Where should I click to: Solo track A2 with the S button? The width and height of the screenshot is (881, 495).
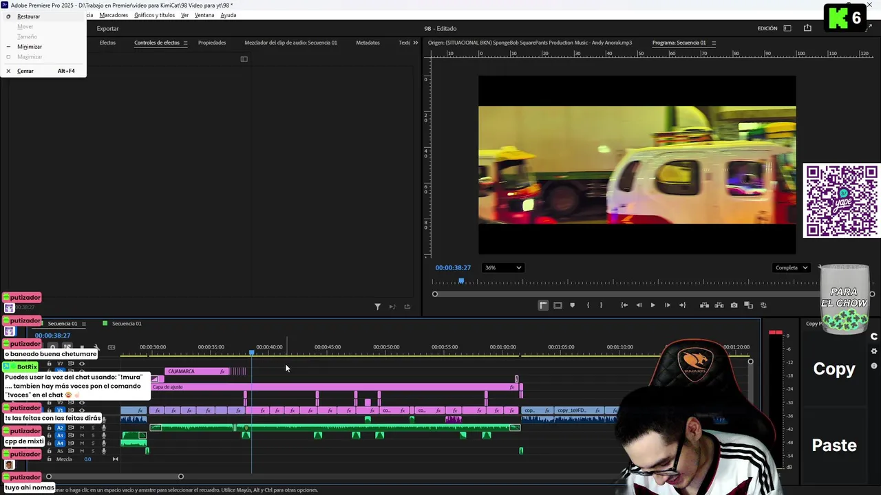coord(93,428)
